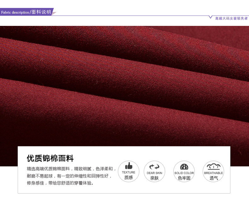Click the 'BREATHABLE' text label
This screenshot has height=197, width=249.
click(213, 173)
